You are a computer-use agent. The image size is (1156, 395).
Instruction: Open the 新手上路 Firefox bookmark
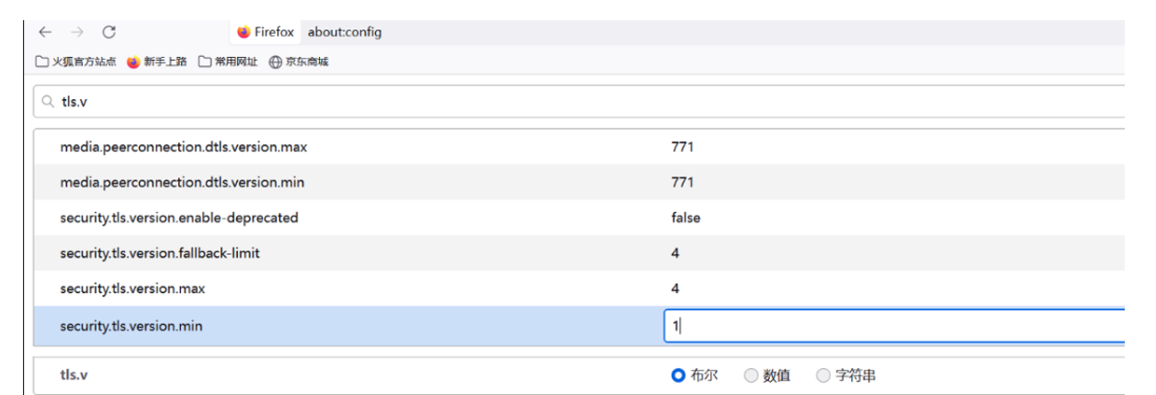coord(157,62)
